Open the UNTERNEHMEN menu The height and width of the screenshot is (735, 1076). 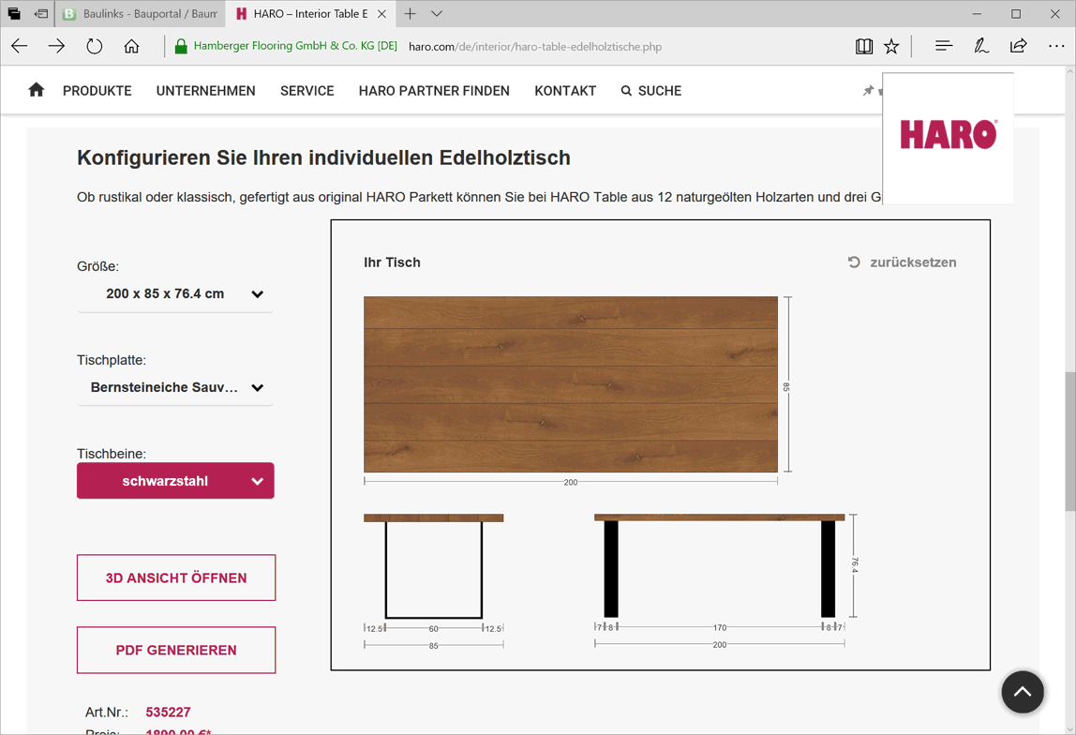click(x=206, y=91)
